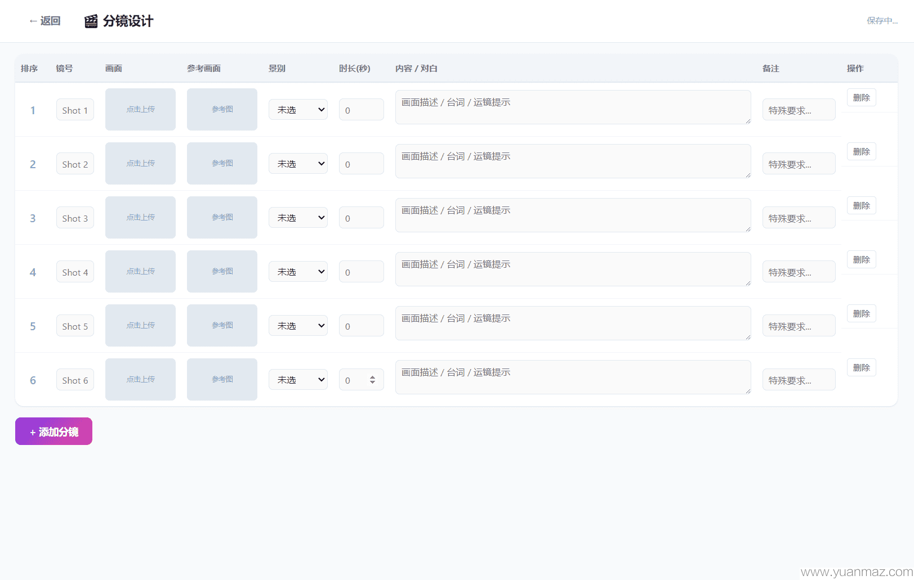Click 点击上传 placeholder in Shot 6 row
914x580 pixels.
[140, 379]
